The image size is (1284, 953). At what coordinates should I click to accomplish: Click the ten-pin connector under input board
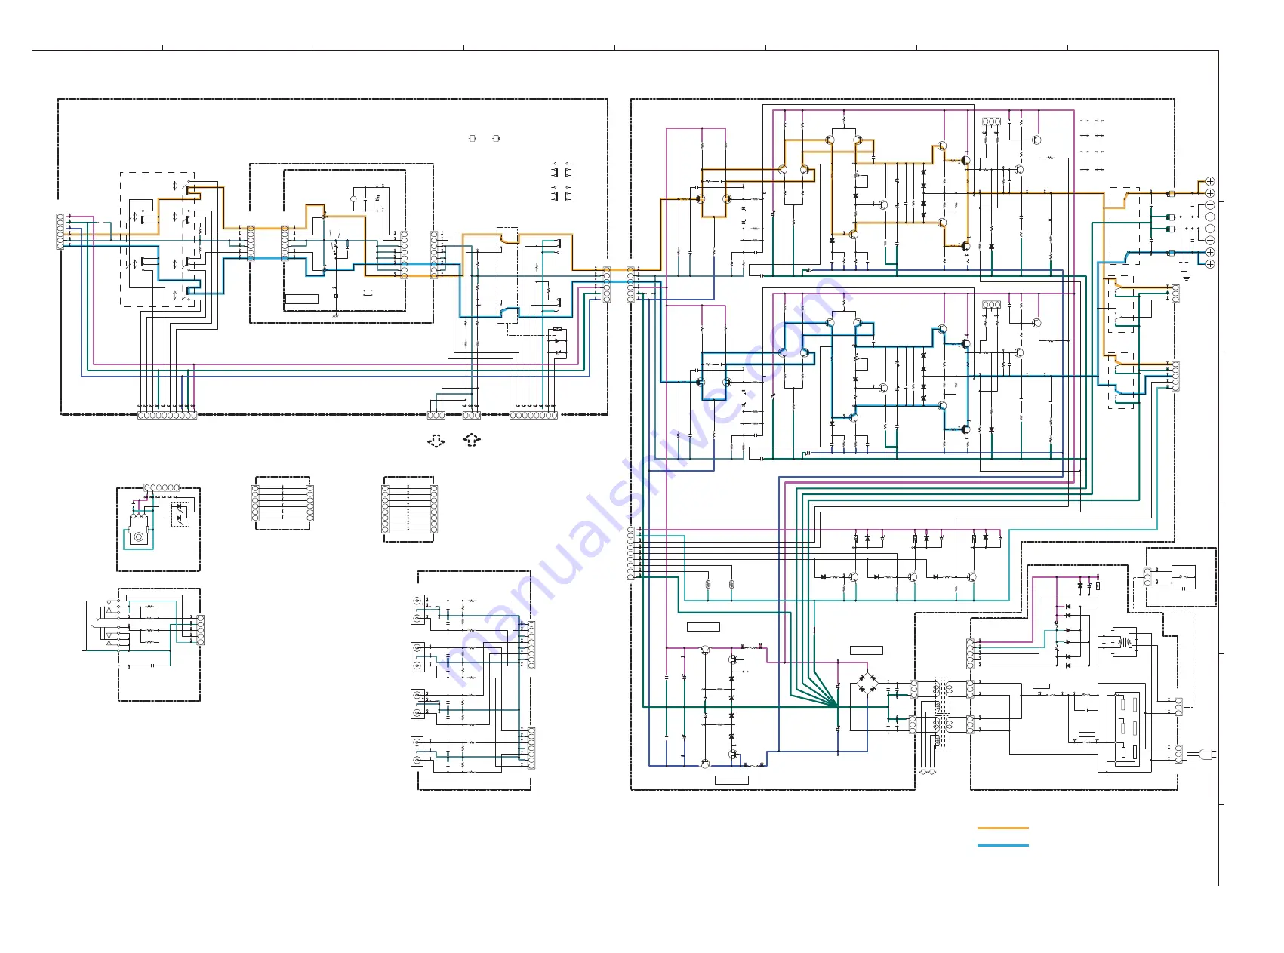tap(167, 415)
